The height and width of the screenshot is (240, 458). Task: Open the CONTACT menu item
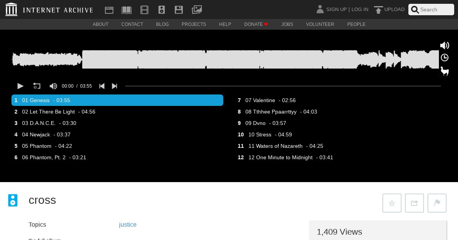pyautogui.click(x=132, y=24)
